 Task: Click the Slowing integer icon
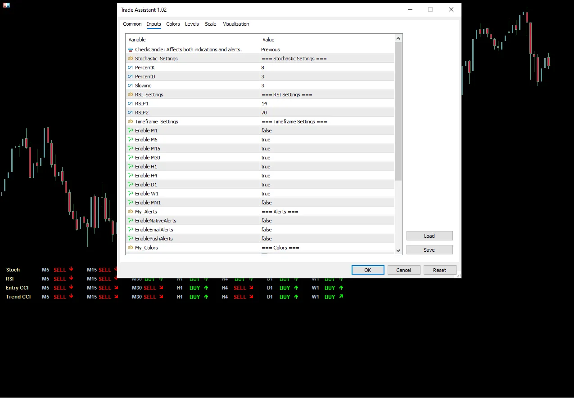tap(131, 86)
